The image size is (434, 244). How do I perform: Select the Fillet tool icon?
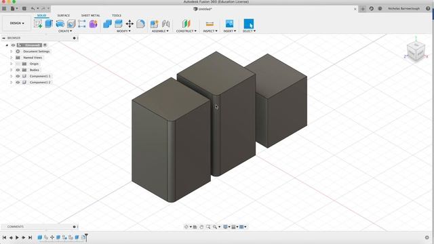[x=140, y=24]
